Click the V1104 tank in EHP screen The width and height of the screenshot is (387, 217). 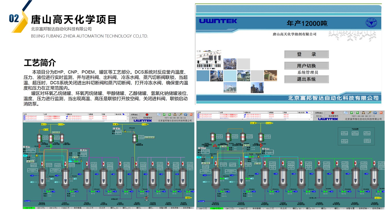134,138
